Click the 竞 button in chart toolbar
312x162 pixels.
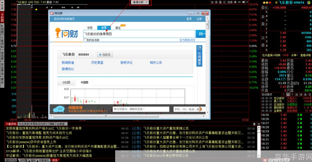pyautogui.click(x=216, y=2)
